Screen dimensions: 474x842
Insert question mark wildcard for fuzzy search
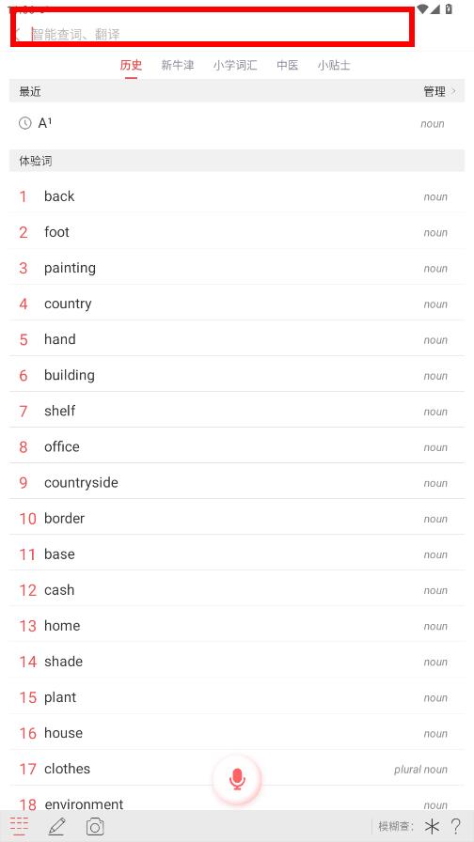point(456,826)
